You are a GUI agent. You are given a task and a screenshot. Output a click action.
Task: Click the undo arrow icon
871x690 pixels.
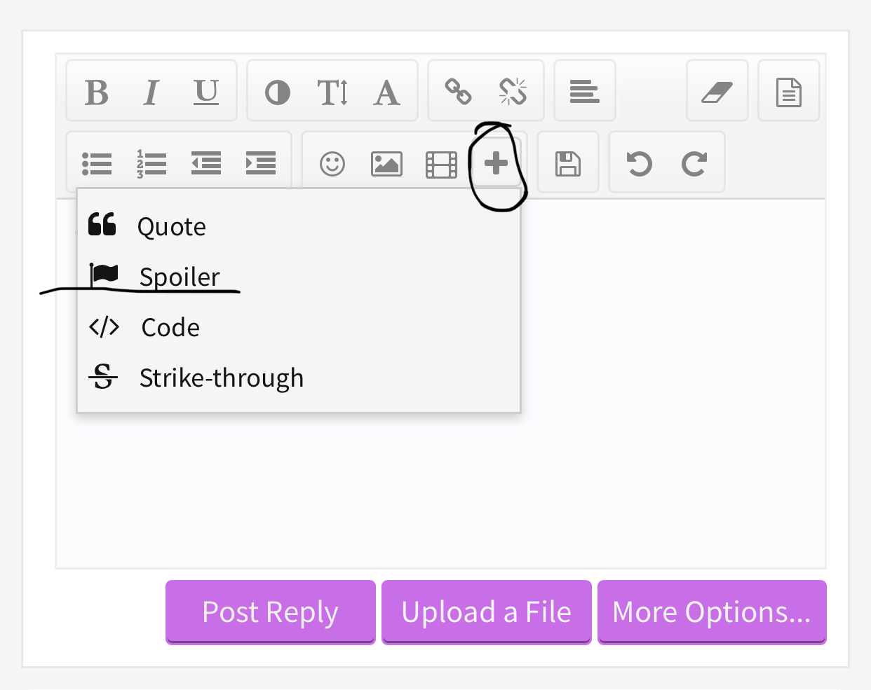(x=640, y=164)
